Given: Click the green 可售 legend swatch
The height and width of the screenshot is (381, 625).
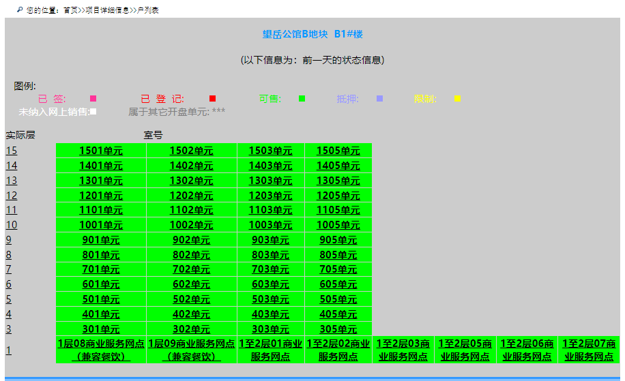Looking at the screenshot, I should tap(302, 99).
